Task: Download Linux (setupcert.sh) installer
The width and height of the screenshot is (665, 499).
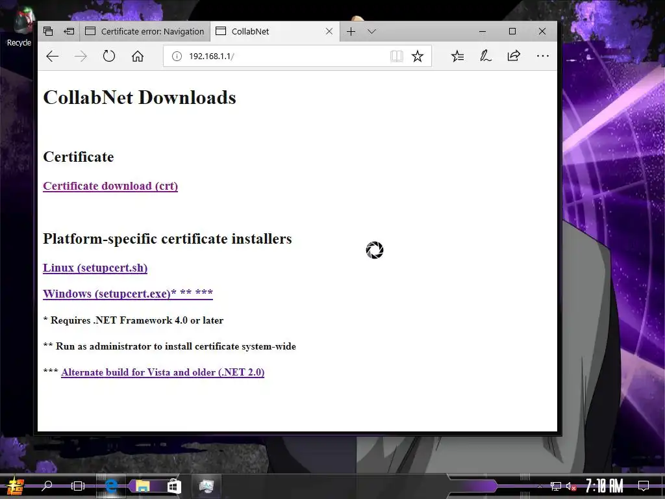Action: [95, 268]
